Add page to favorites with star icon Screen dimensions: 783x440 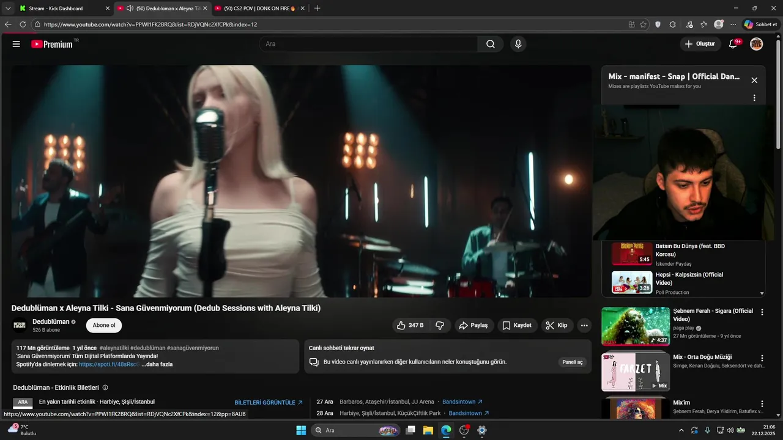(643, 24)
